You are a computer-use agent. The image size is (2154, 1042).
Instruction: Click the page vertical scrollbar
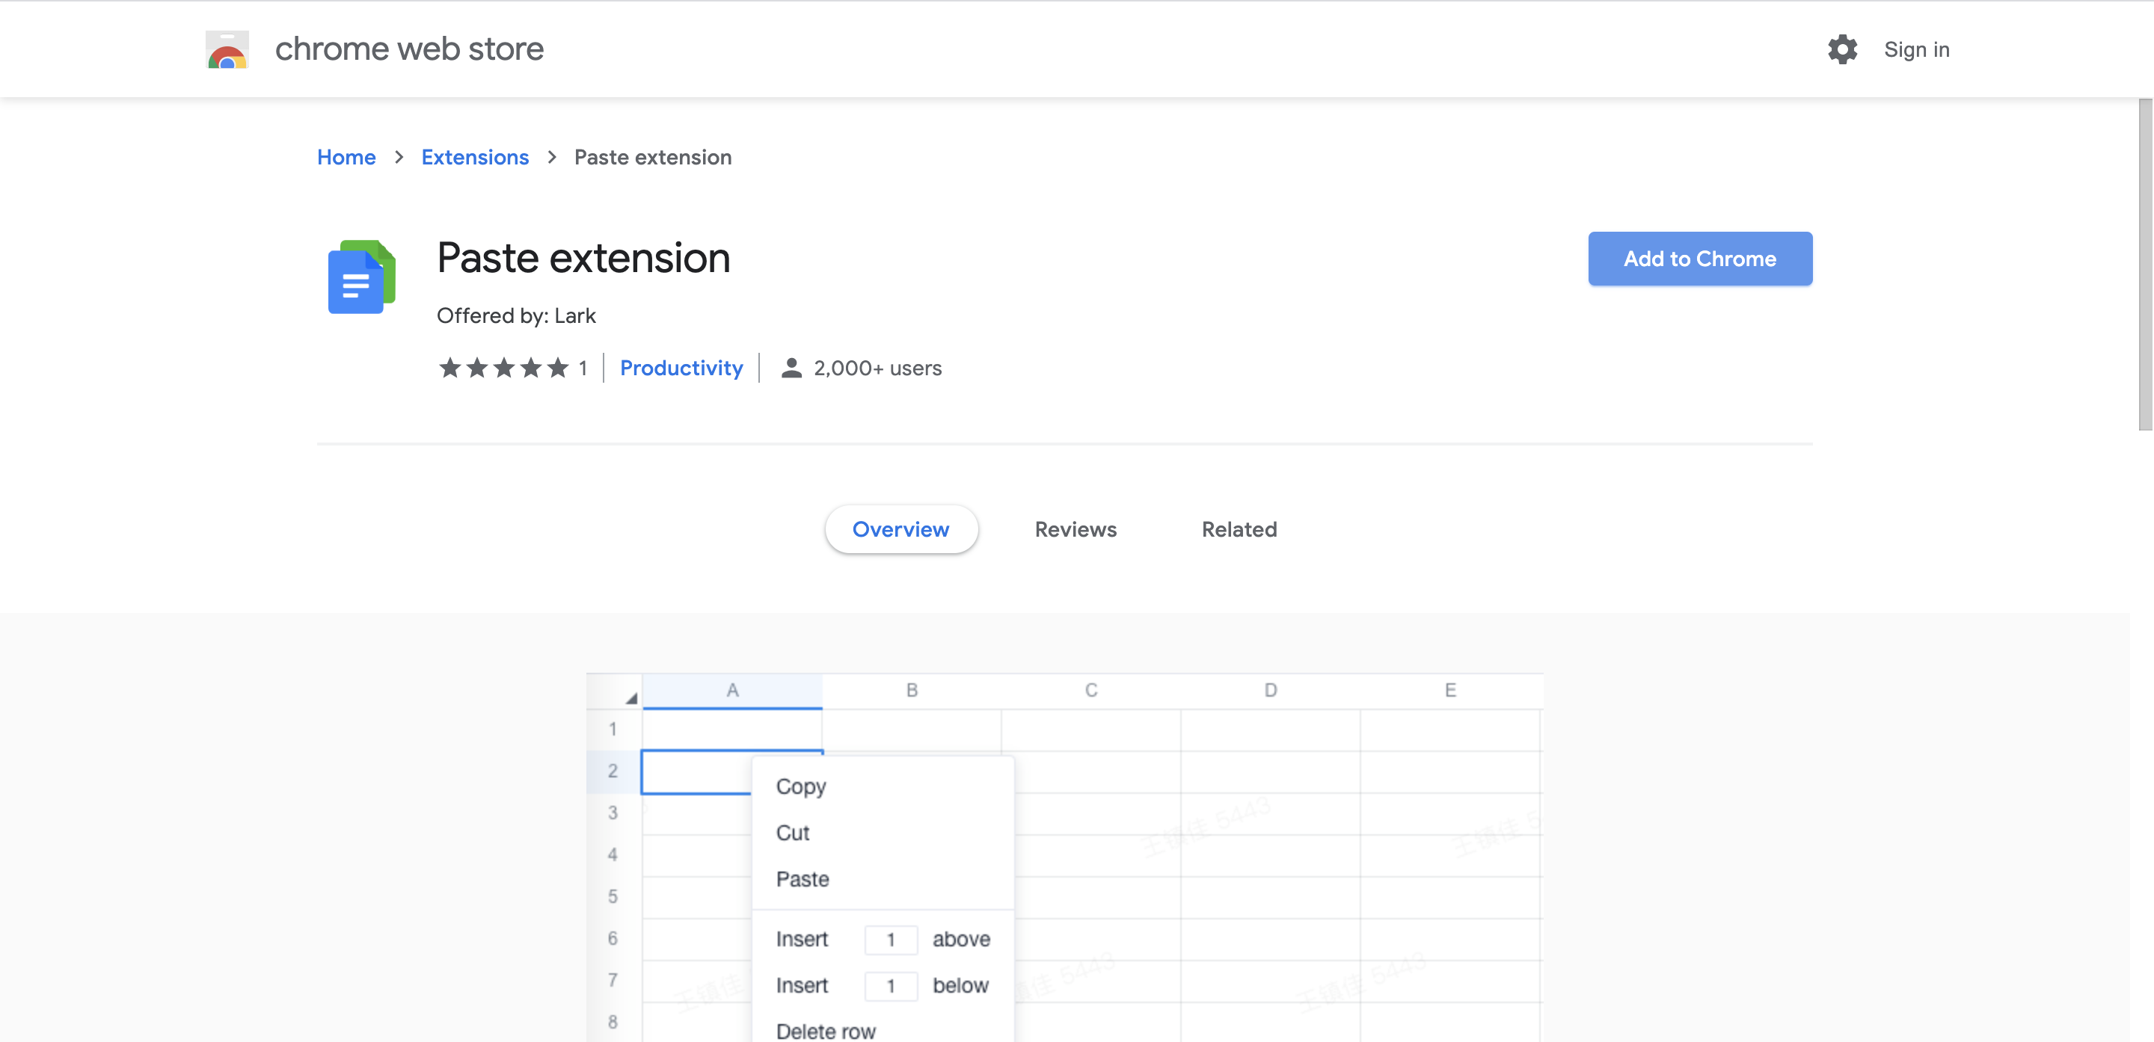2145,264
